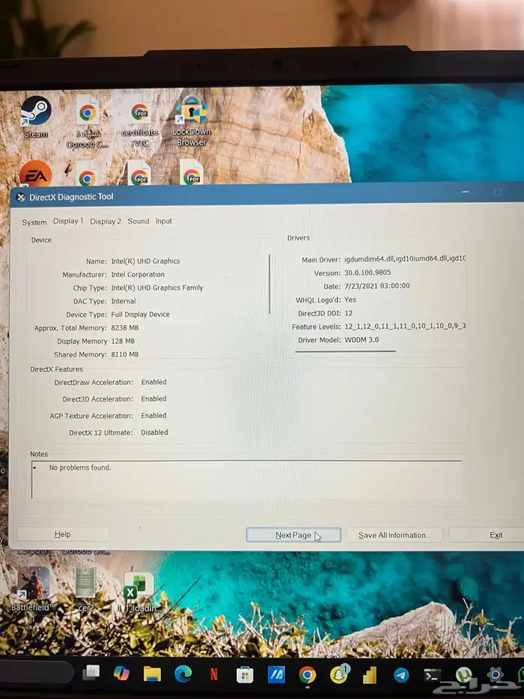Click Device Type value Full Display Device
Viewport: 524px width, 699px height.
(x=141, y=315)
